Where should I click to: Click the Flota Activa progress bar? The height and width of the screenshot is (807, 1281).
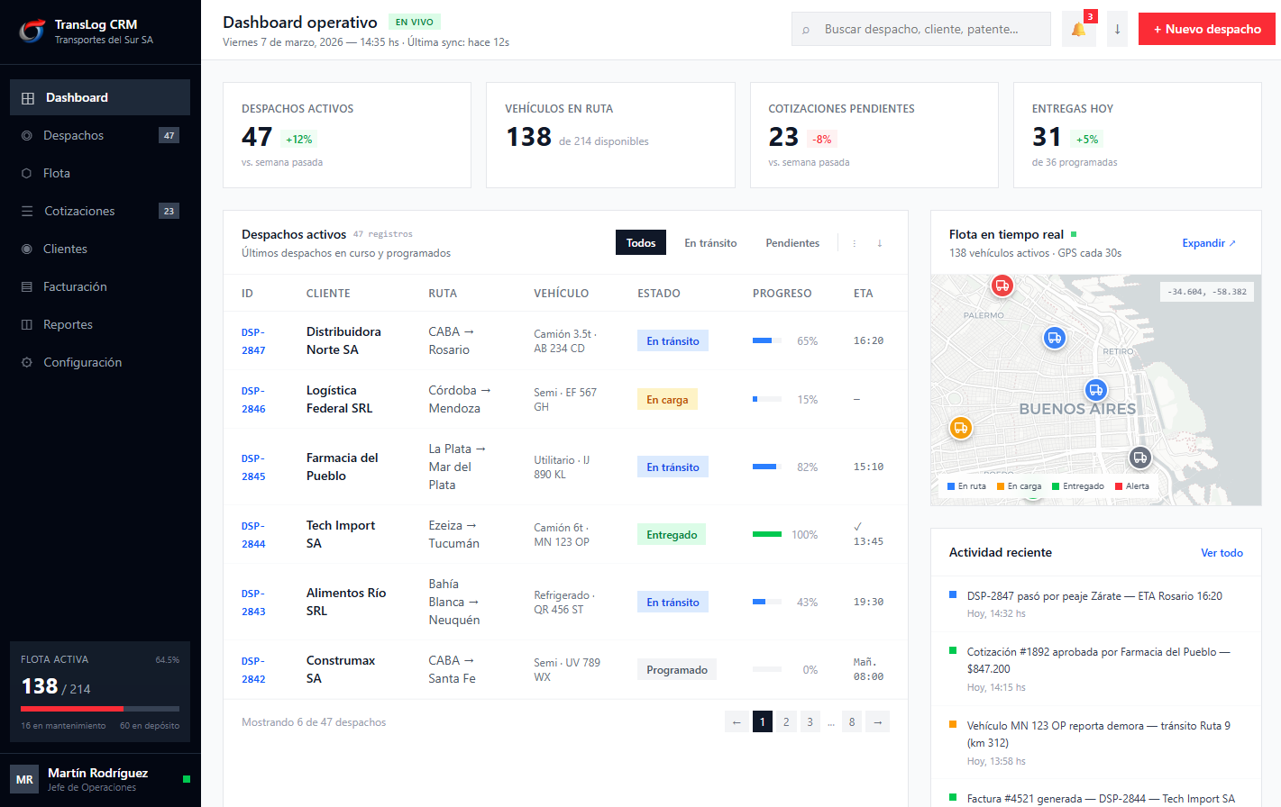click(99, 708)
